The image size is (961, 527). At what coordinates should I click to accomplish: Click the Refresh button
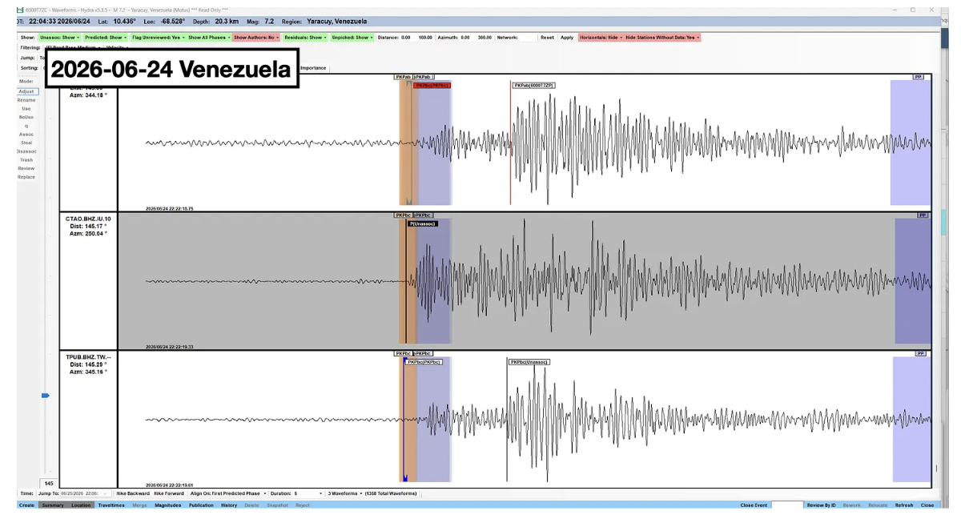(904, 505)
